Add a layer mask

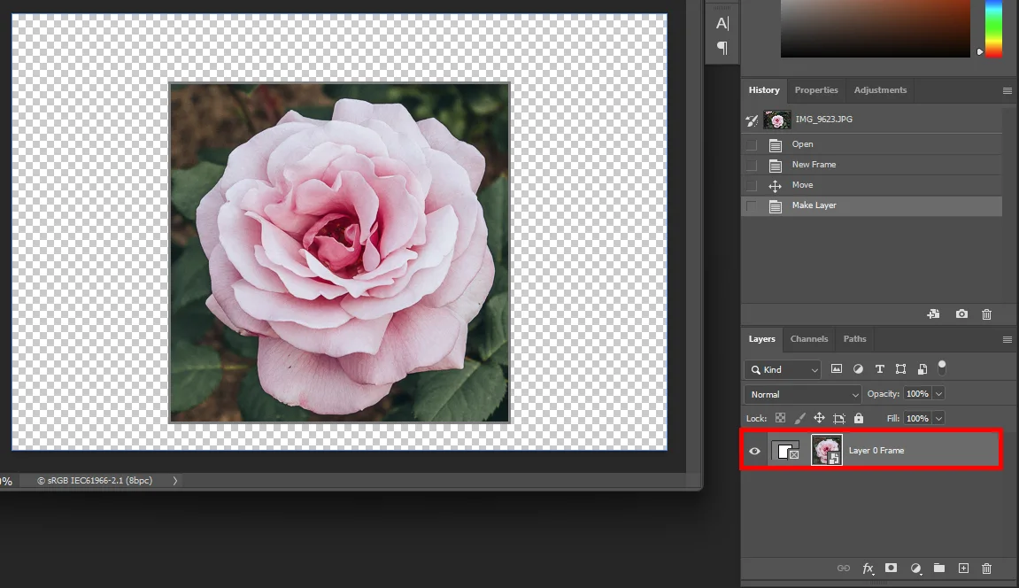pyautogui.click(x=891, y=568)
